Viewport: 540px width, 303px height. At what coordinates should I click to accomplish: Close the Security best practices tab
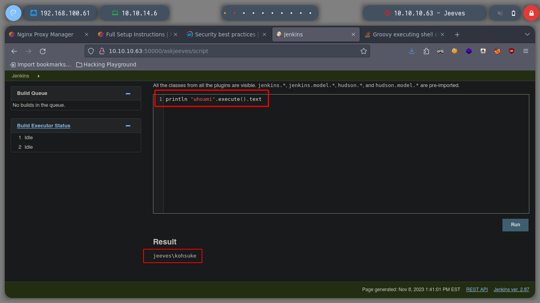tap(264, 34)
